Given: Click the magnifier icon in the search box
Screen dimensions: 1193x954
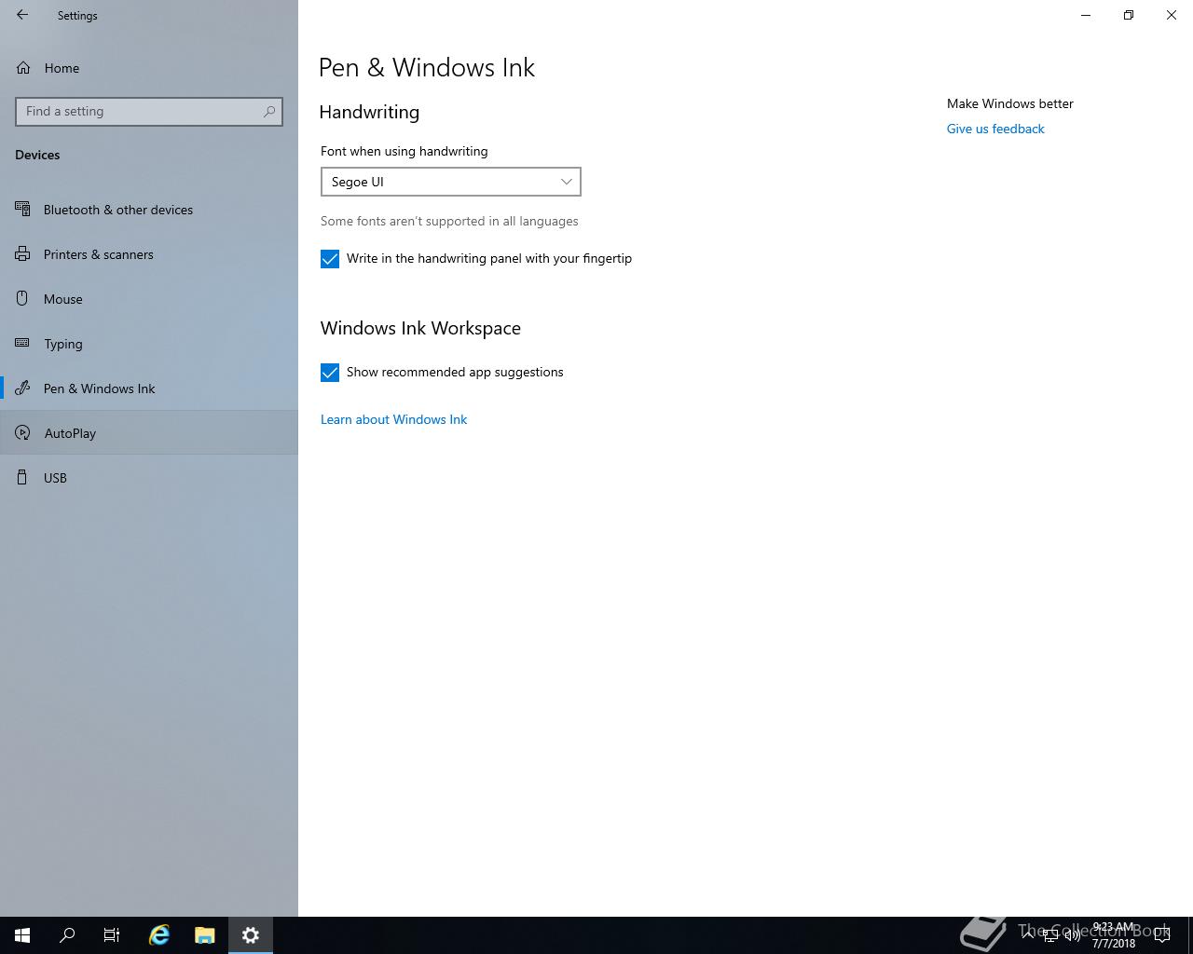Looking at the screenshot, I should coord(269,111).
